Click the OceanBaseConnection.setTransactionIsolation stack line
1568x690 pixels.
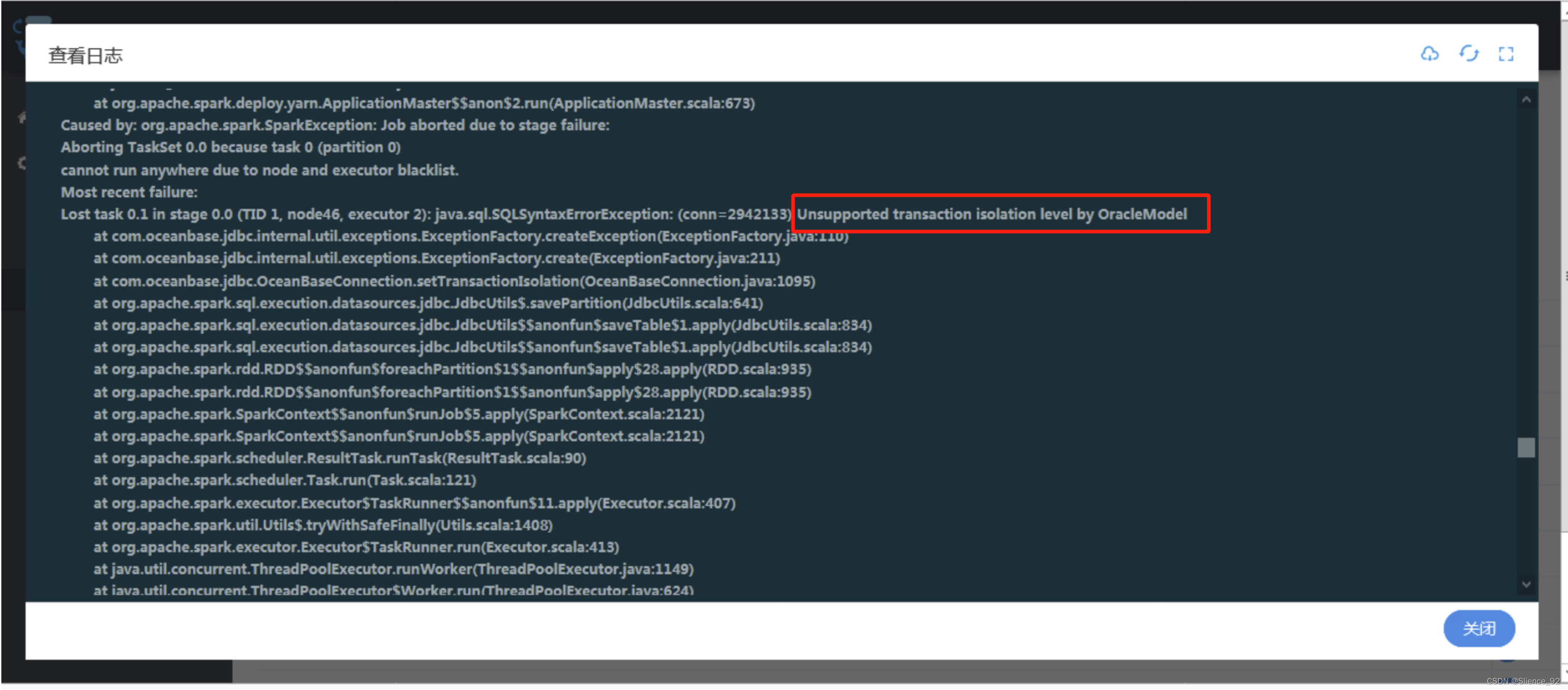454,281
